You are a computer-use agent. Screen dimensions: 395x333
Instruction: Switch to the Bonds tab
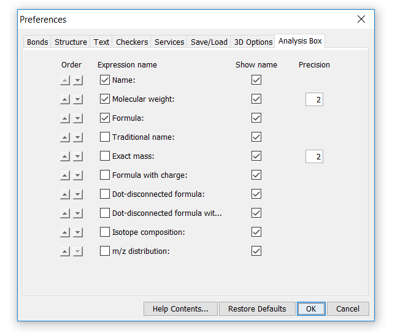coord(37,42)
